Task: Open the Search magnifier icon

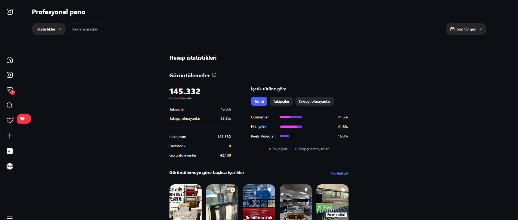Action: (x=10, y=105)
